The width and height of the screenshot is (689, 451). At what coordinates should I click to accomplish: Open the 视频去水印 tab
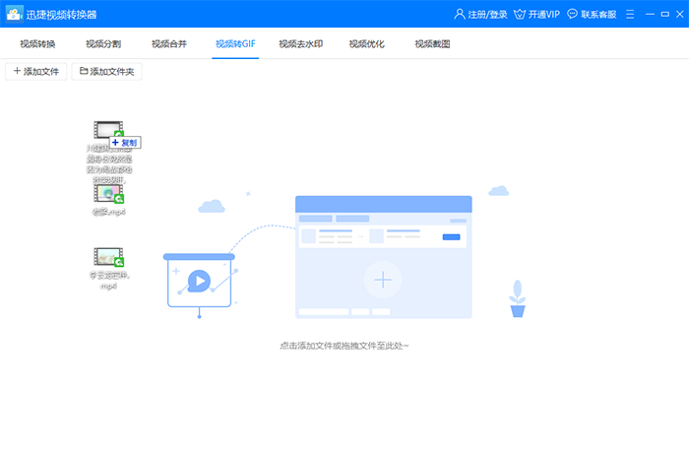point(301,44)
